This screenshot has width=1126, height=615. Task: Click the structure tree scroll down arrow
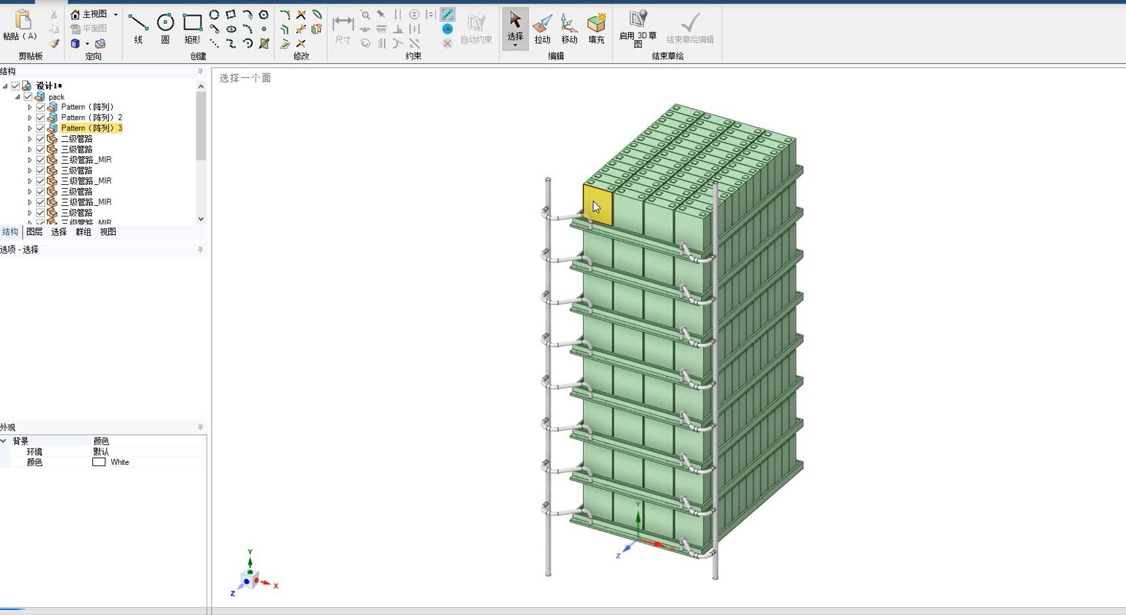click(x=201, y=219)
